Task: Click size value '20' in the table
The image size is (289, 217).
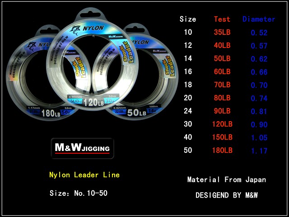Action: (x=188, y=98)
